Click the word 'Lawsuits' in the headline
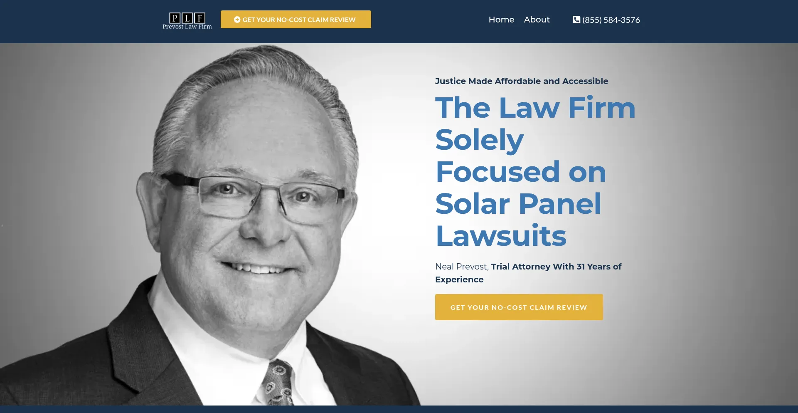This screenshot has height=413, width=798. pos(501,236)
